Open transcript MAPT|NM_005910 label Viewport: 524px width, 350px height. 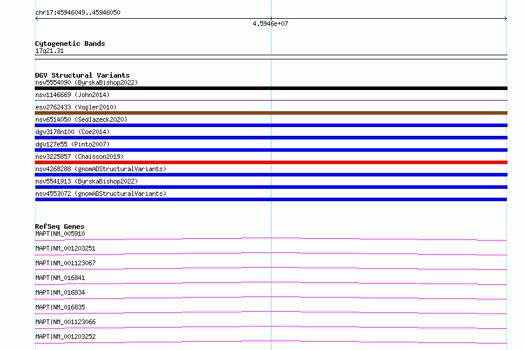click(x=60, y=234)
